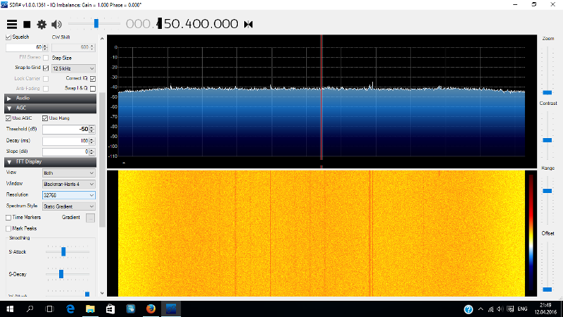Toggle Anti-Fading checkbox
This screenshot has height=317, width=563.
[x=46, y=89]
